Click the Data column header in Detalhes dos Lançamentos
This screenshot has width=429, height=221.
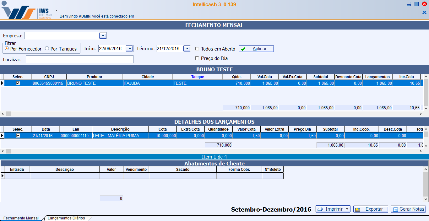click(x=46, y=129)
